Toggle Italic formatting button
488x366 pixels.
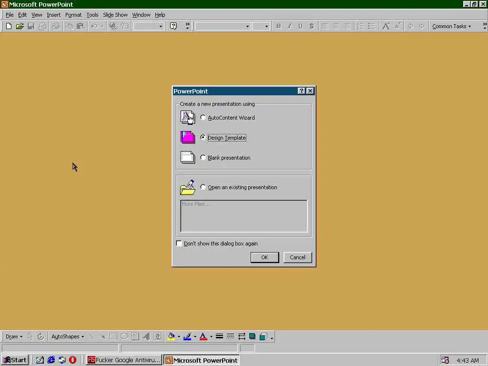tap(289, 26)
